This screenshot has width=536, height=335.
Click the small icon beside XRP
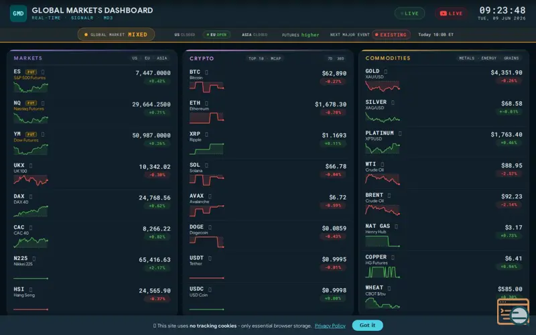click(x=206, y=134)
